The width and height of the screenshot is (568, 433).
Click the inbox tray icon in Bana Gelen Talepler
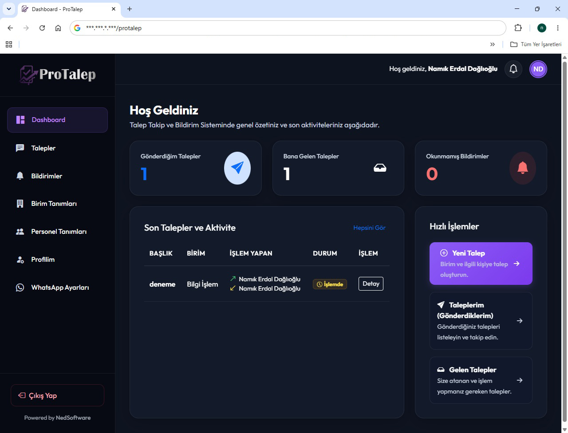(x=380, y=168)
